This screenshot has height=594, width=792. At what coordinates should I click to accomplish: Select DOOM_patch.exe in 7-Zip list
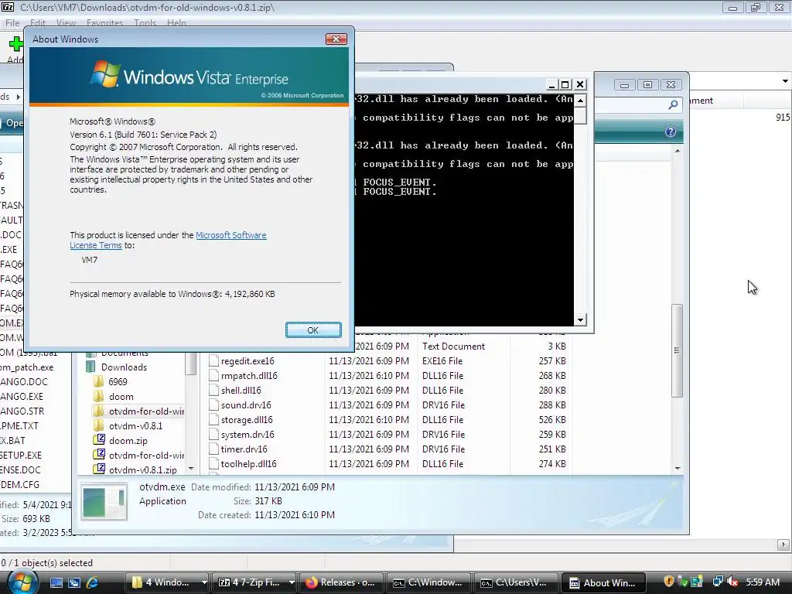(x=27, y=367)
